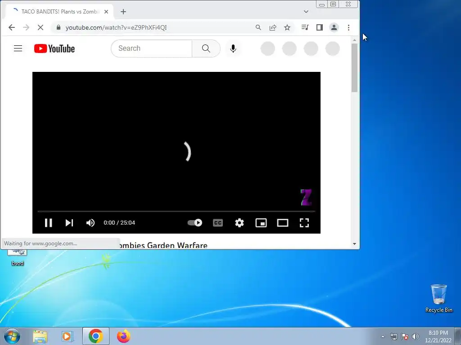
Task: View site information lock icon
Action: (x=59, y=27)
